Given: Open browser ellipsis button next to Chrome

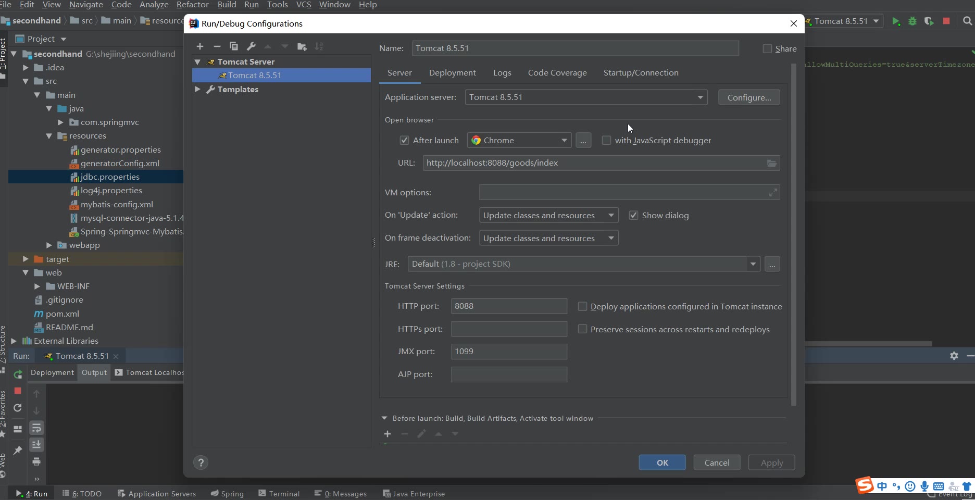Looking at the screenshot, I should pos(583,140).
